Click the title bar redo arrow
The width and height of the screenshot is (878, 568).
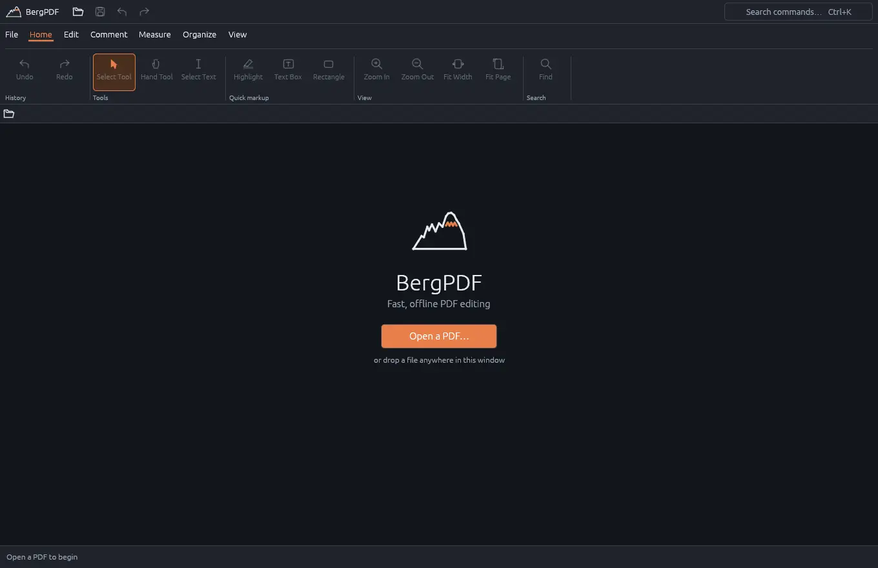pyautogui.click(x=144, y=12)
